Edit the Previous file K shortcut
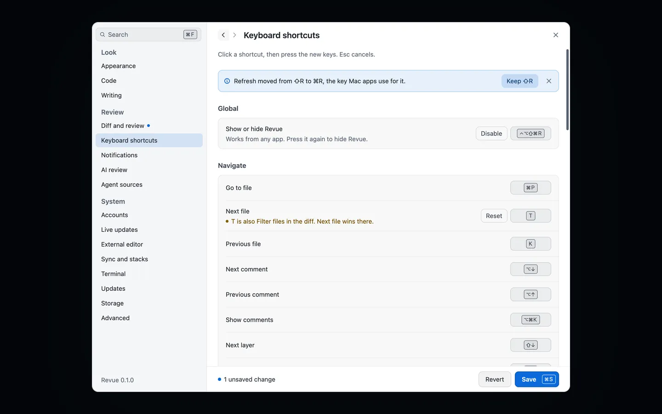Viewport: 662px width, 414px height. 531,244
